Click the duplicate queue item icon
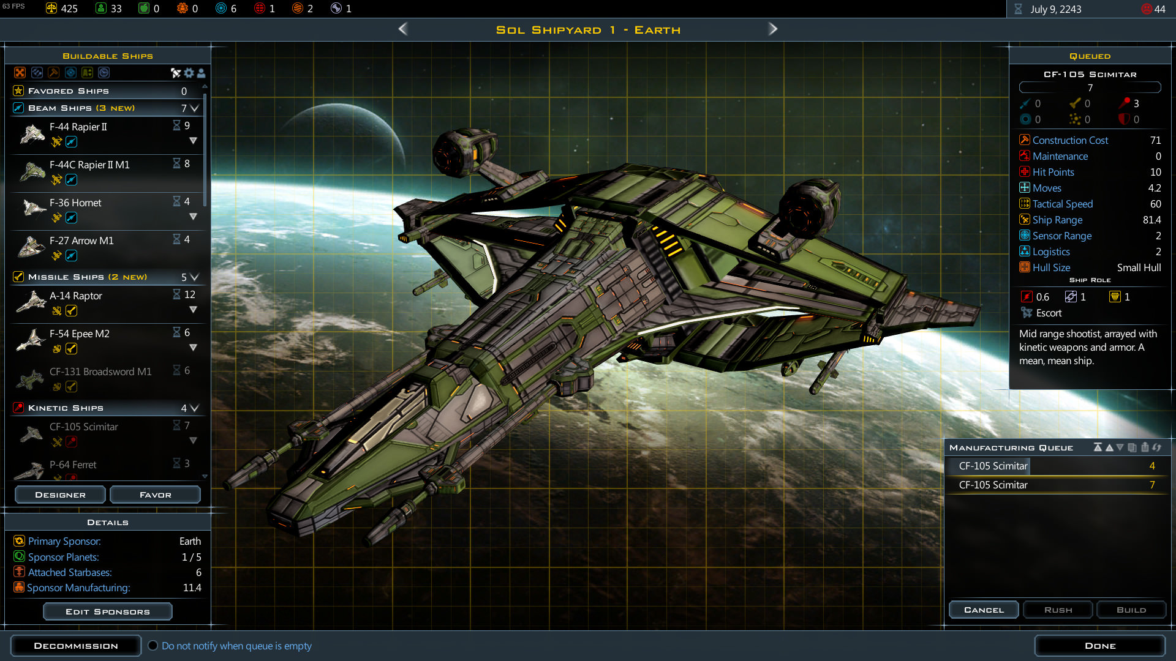 (1132, 447)
